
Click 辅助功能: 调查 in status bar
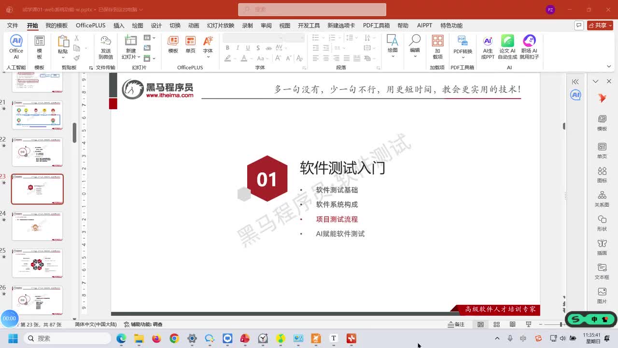(143, 324)
